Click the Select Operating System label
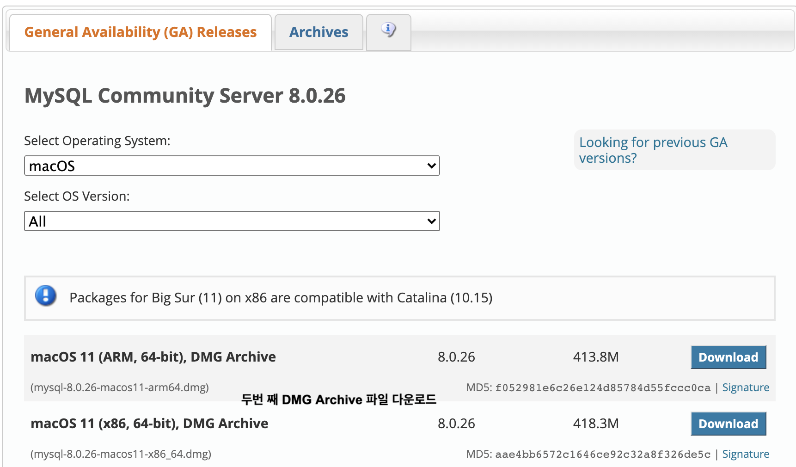Screen dimensions: 796x467 pos(97,141)
